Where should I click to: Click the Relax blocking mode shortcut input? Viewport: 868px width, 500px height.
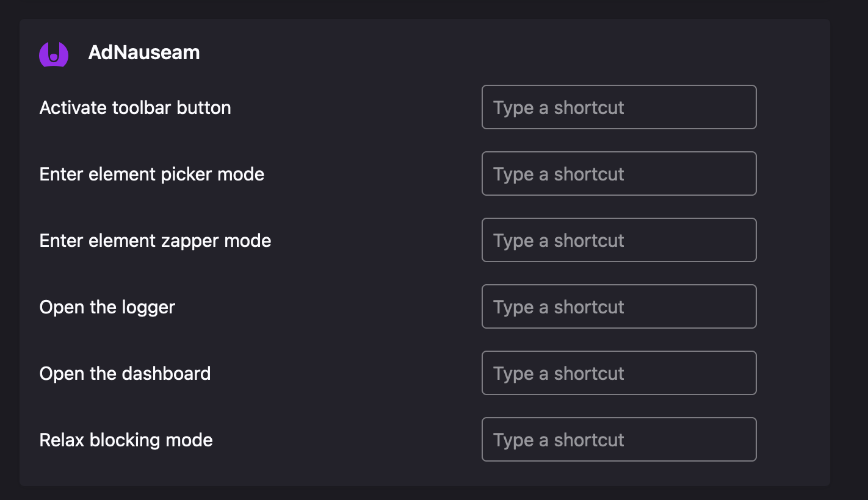point(618,439)
